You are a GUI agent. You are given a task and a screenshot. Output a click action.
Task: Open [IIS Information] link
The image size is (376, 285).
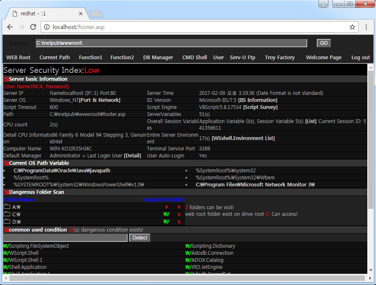point(258,100)
